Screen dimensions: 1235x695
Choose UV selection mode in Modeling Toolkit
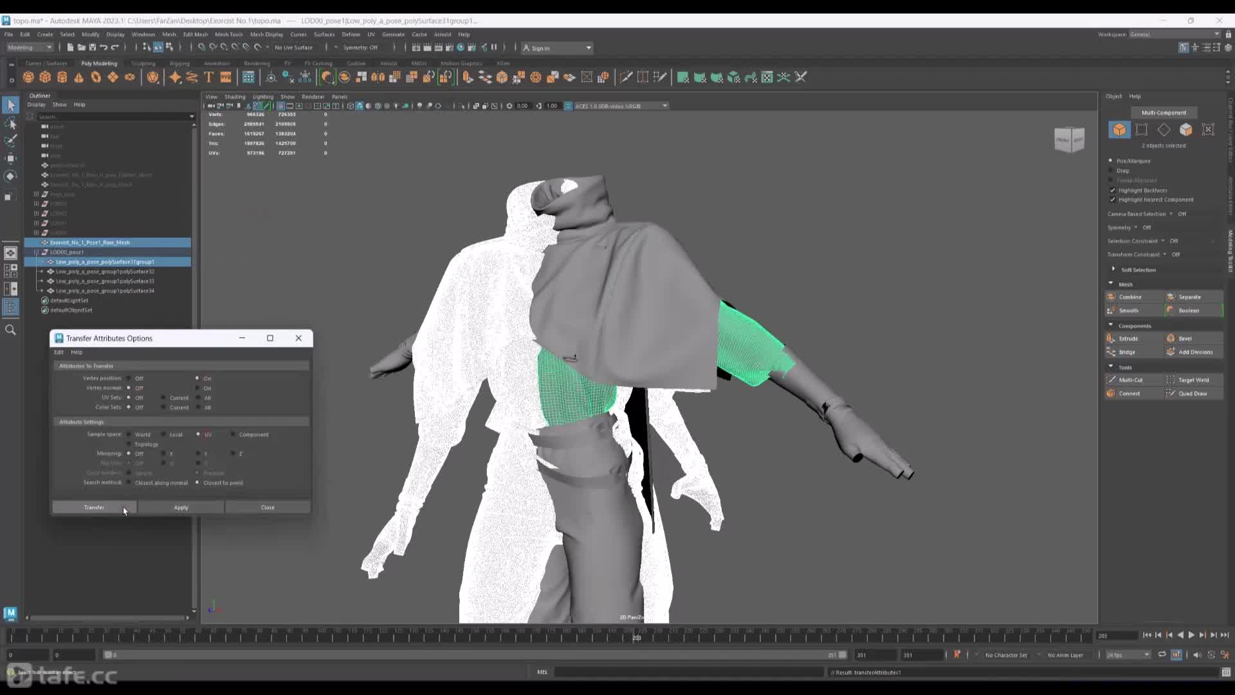click(x=1208, y=129)
